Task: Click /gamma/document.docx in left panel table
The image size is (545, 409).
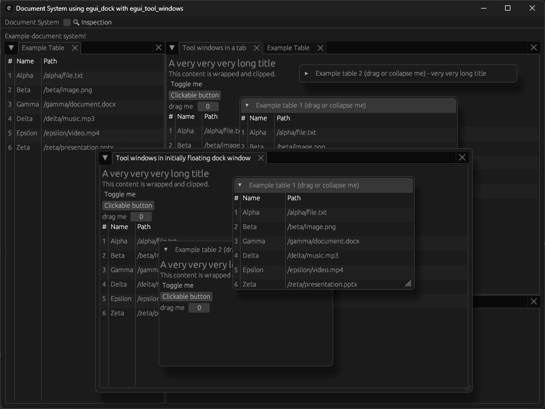Action: point(80,104)
